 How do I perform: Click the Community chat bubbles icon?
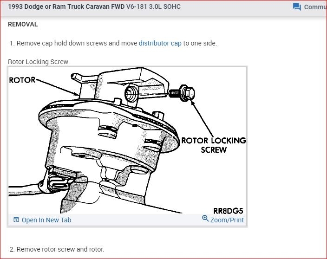[297, 7]
